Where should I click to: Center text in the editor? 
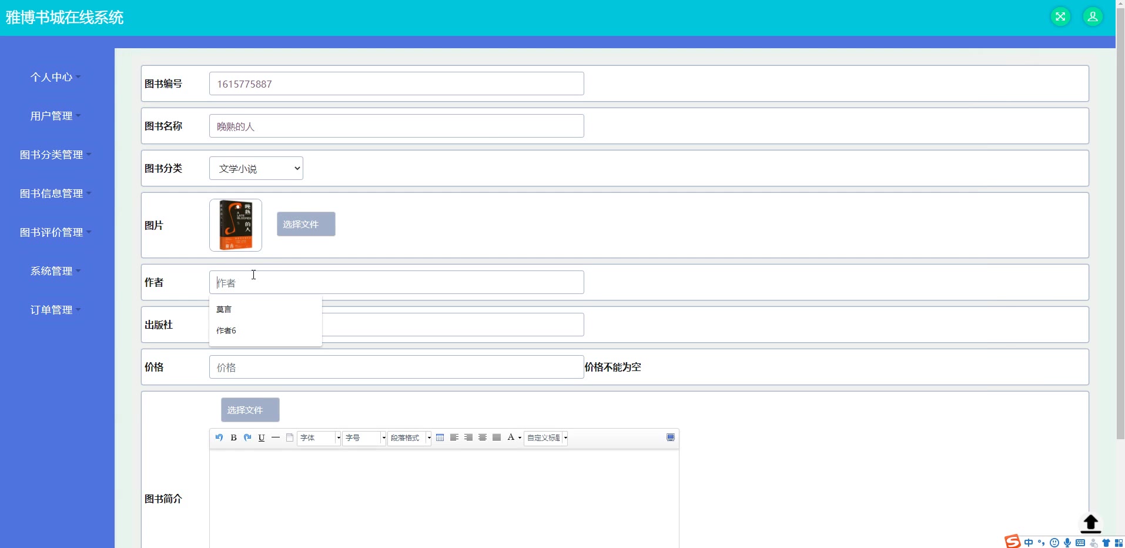tap(483, 437)
